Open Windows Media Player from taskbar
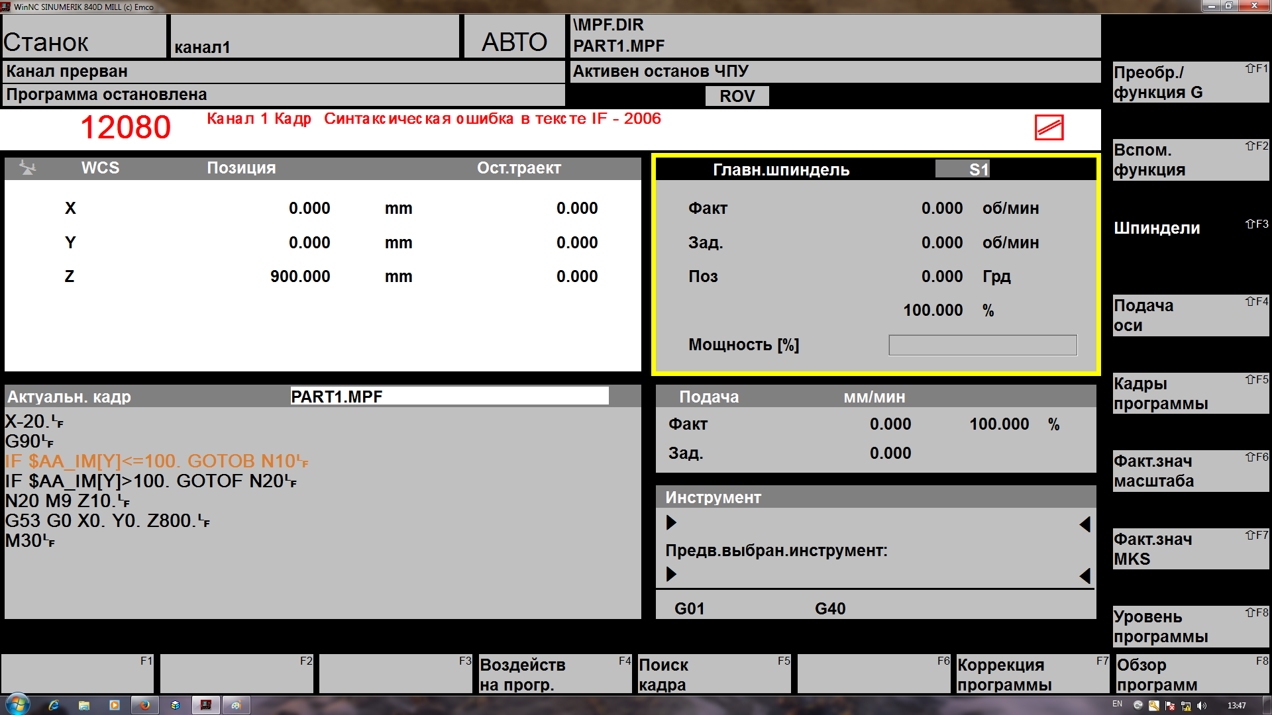The image size is (1272, 715). click(115, 705)
